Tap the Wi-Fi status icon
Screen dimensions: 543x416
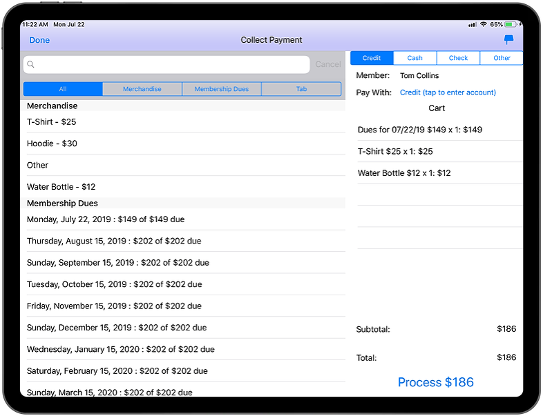pyautogui.click(x=484, y=24)
